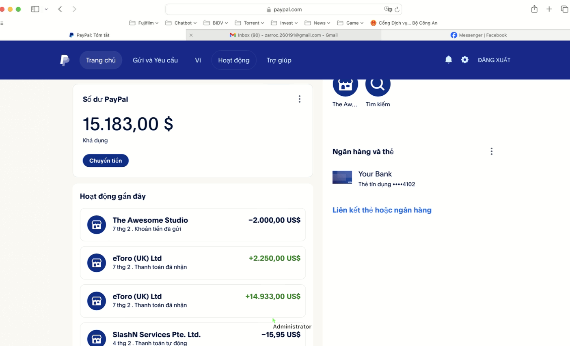
Task: Open Trợ giúp nav item
Action: (279, 60)
